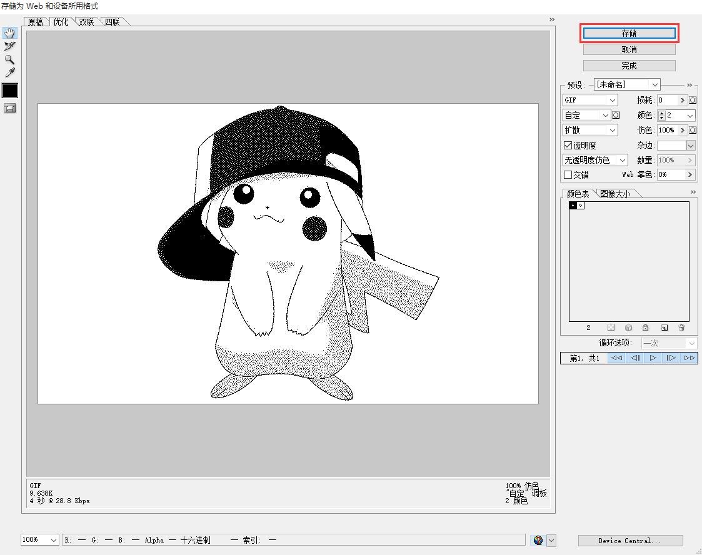Viewport: 702px width, 555px height.
Task: Preview in browser globe icon
Action: click(x=538, y=540)
